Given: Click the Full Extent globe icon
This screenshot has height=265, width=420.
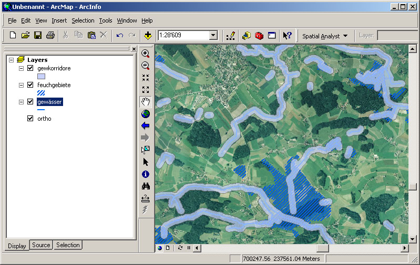Looking at the screenshot, I should coord(146,114).
